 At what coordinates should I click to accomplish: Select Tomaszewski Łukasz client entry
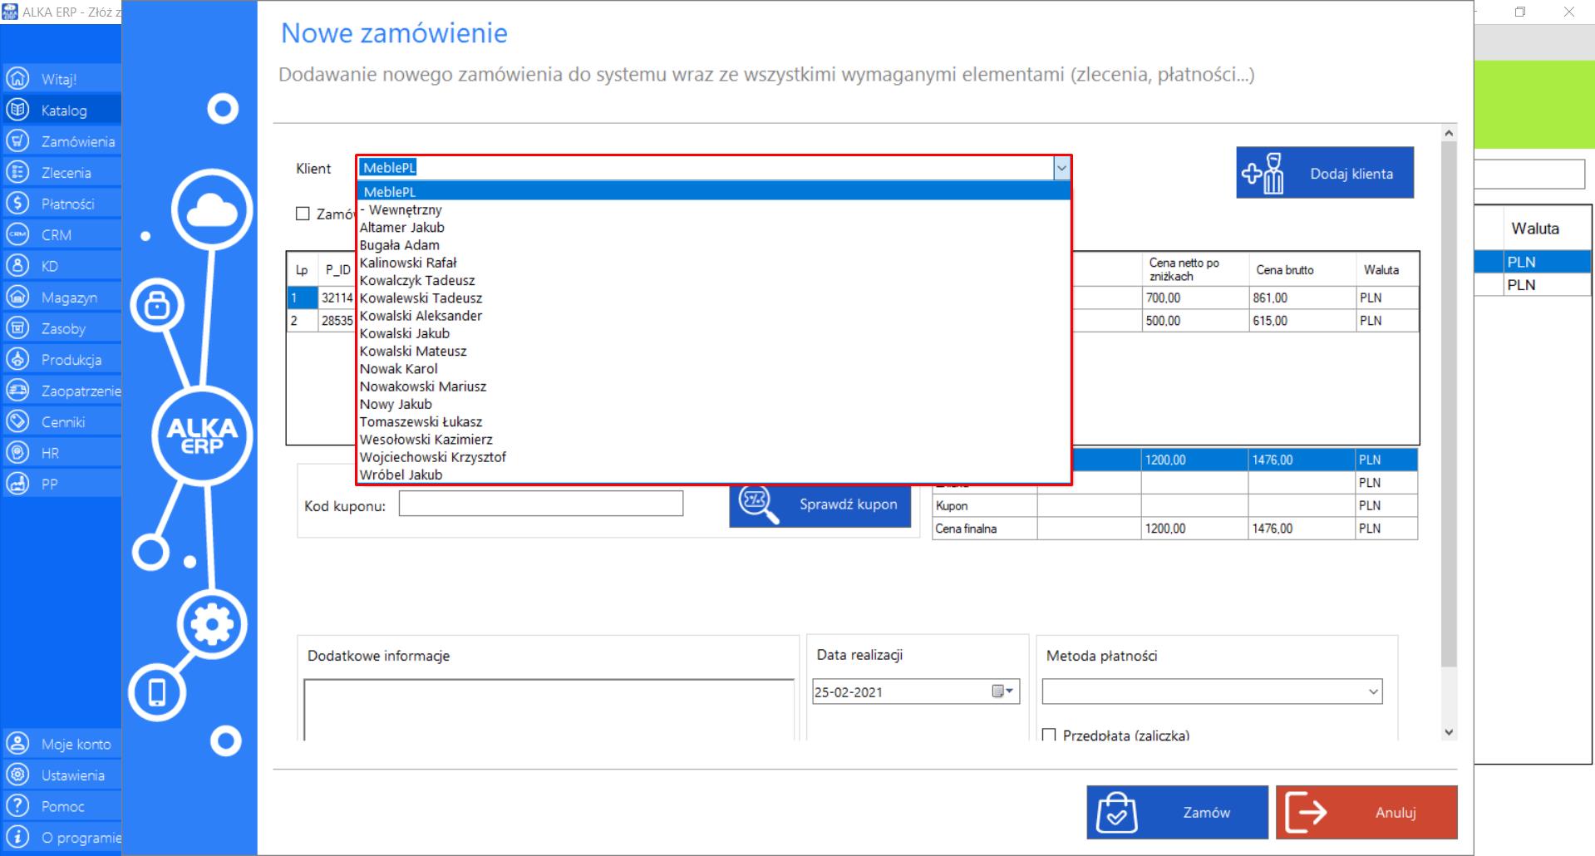click(714, 421)
